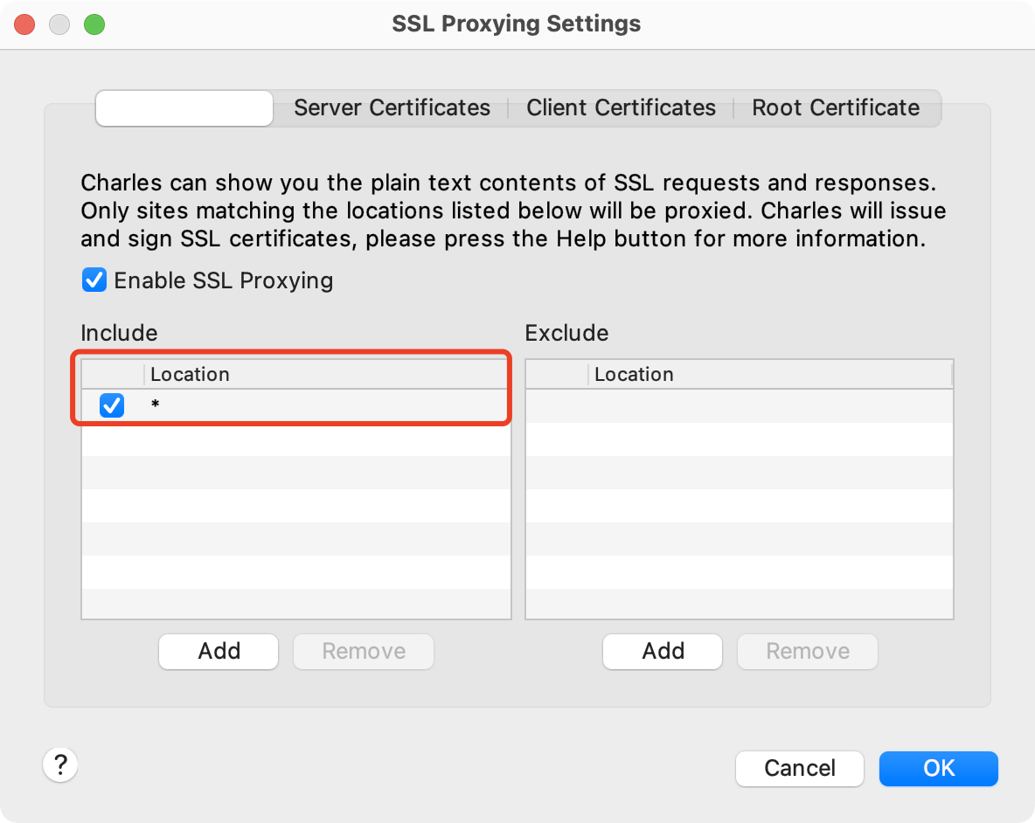The width and height of the screenshot is (1035, 823).
Task: Select the blank first tab
Action: [184, 108]
